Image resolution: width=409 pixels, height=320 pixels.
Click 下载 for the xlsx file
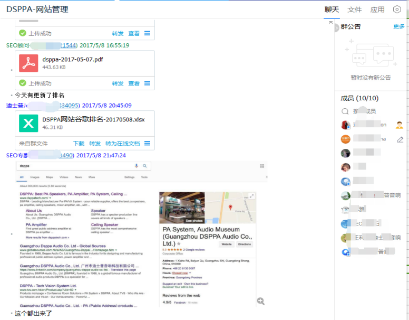click(79, 144)
